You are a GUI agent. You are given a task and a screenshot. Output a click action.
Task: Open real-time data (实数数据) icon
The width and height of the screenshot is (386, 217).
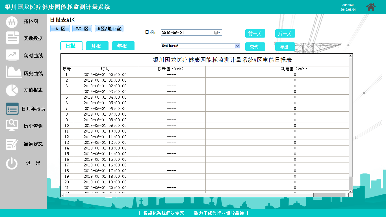pyautogui.click(x=12, y=38)
